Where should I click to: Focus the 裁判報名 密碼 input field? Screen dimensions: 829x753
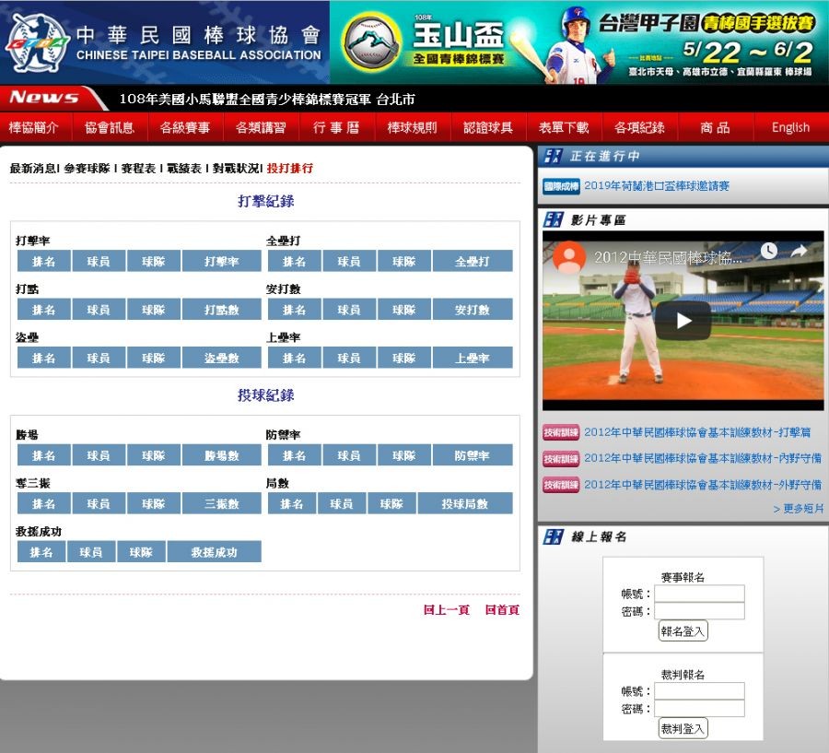pyautogui.click(x=699, y=709)
